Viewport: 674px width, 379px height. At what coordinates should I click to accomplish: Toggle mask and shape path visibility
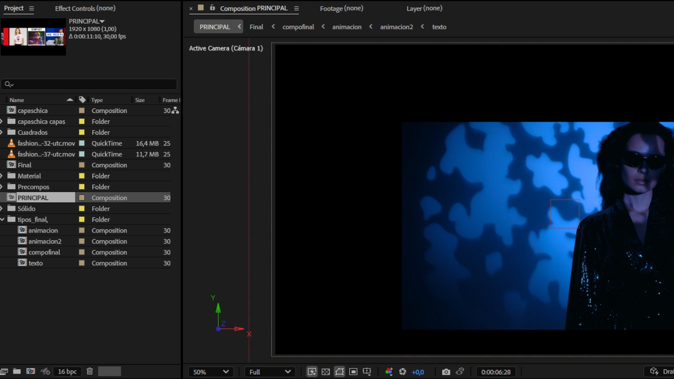pos(340,371)
